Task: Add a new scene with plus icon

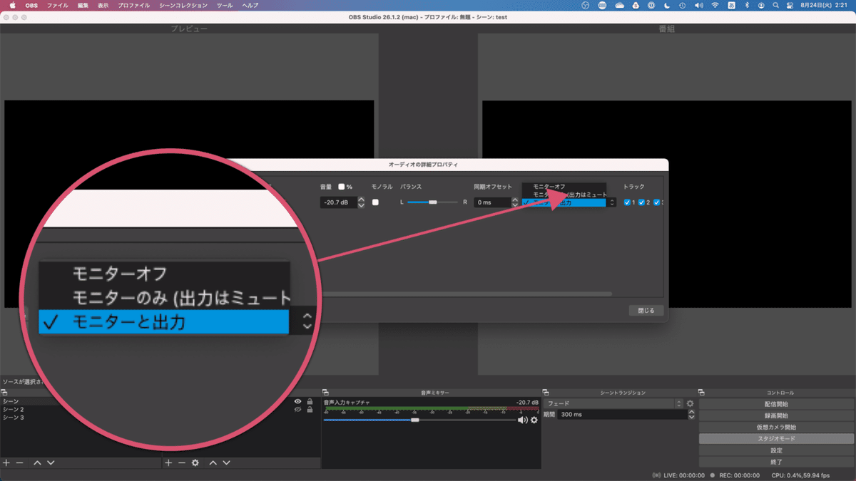Action: click(6, 462)
